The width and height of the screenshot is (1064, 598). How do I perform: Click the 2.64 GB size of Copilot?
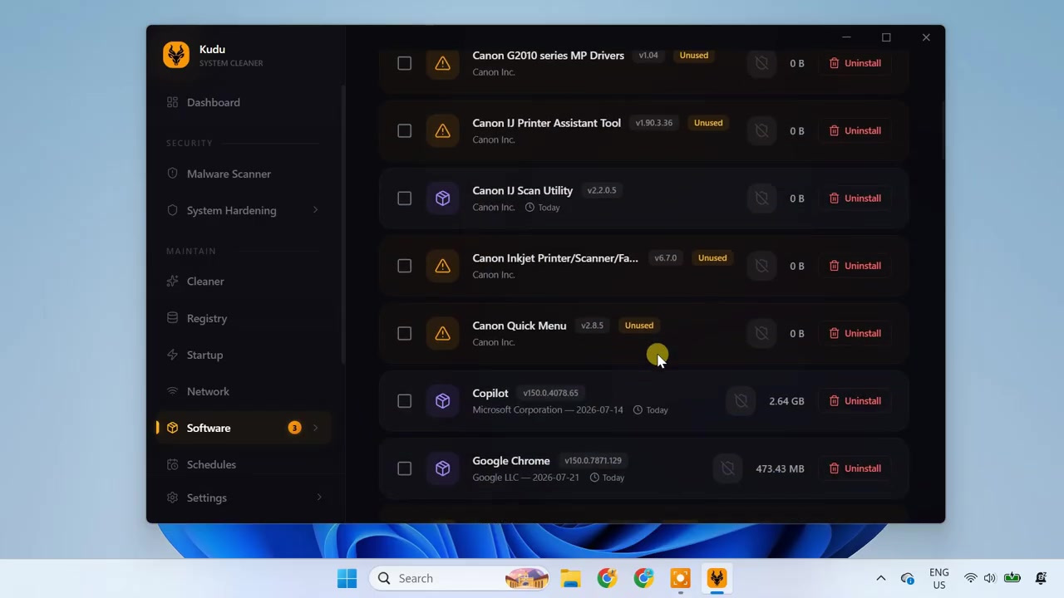coord(786,401)
